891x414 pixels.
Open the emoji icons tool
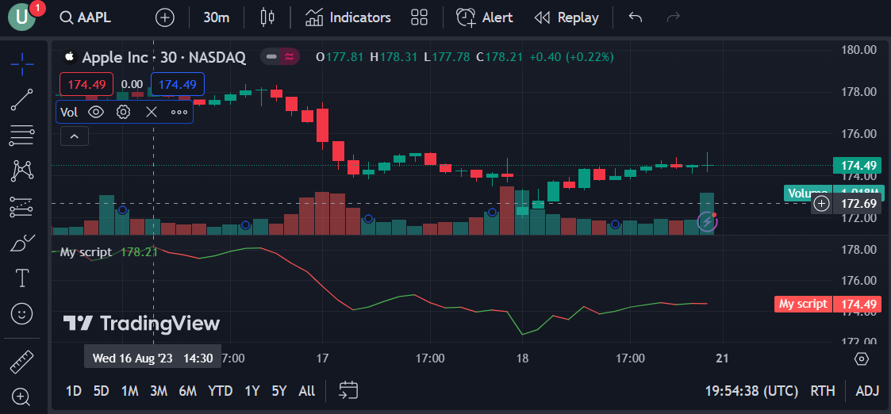[22, 313]
